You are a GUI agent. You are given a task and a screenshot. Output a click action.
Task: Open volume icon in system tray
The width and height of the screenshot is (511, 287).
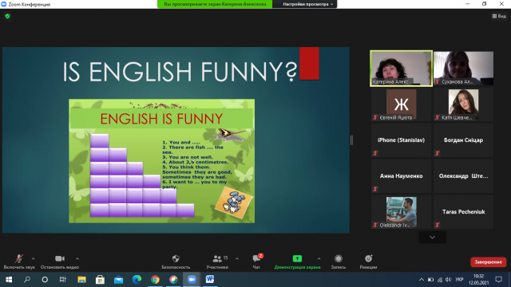449,280
